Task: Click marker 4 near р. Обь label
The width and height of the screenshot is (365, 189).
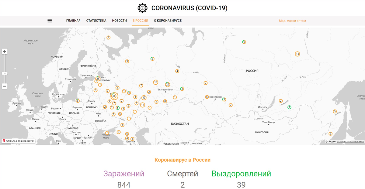Action: pyautogui.click(x=177, y=71)
